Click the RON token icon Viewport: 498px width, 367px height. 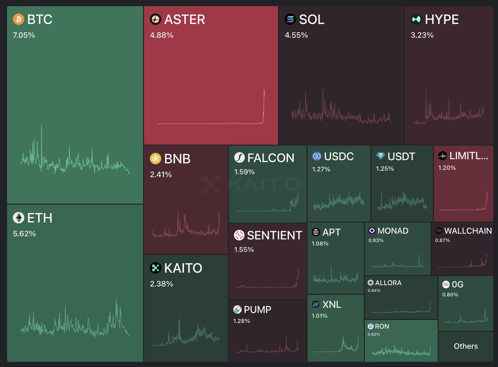tap(371, 326)
